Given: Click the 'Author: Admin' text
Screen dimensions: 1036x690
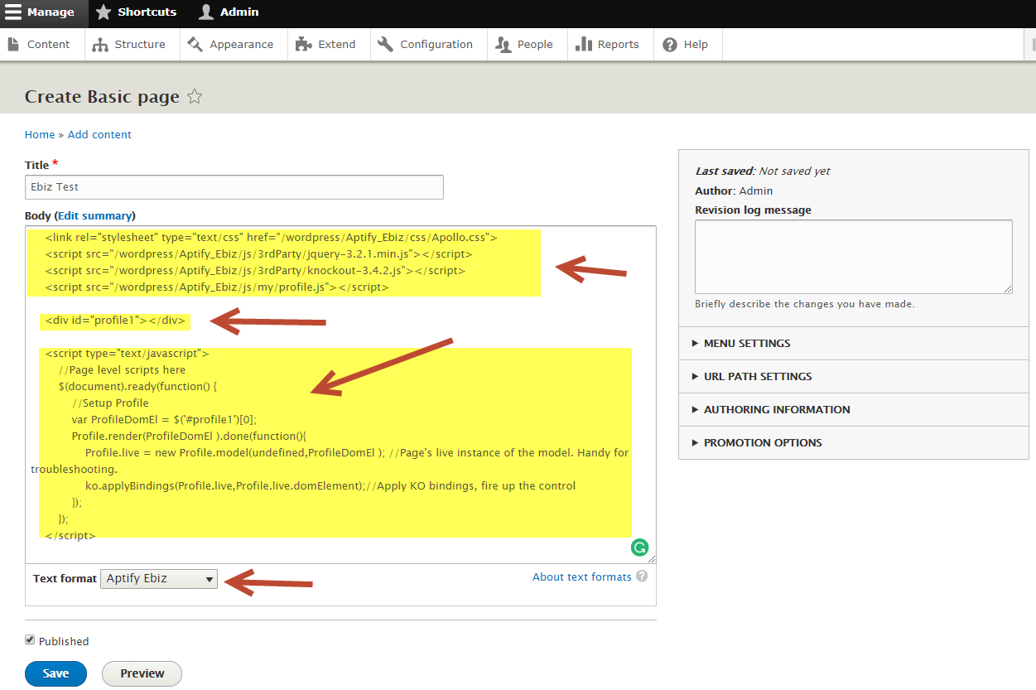Looking at the screenshot, I should (x=734, y=191).
